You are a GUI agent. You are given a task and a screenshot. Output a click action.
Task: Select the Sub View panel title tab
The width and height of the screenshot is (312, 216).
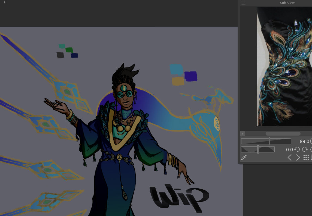(287, 3)
